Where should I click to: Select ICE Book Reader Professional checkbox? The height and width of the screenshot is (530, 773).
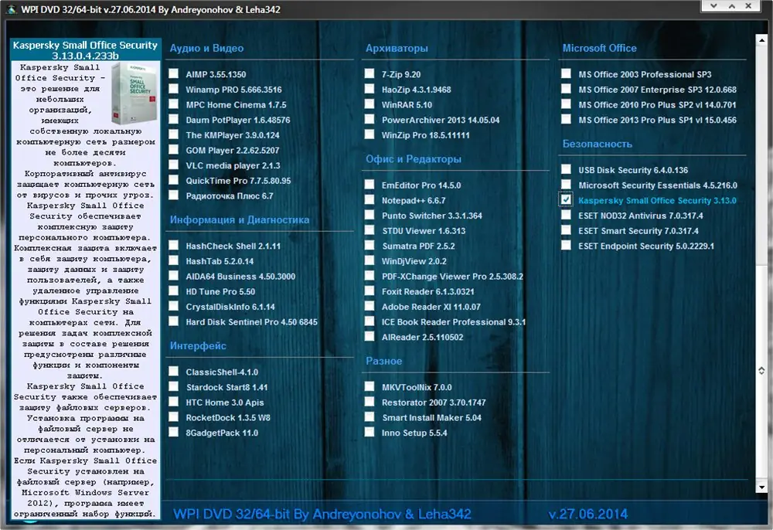[369, 321]
